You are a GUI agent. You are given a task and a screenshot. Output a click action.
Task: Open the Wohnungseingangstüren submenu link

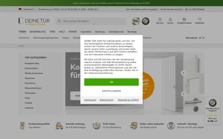click(46, 38)
